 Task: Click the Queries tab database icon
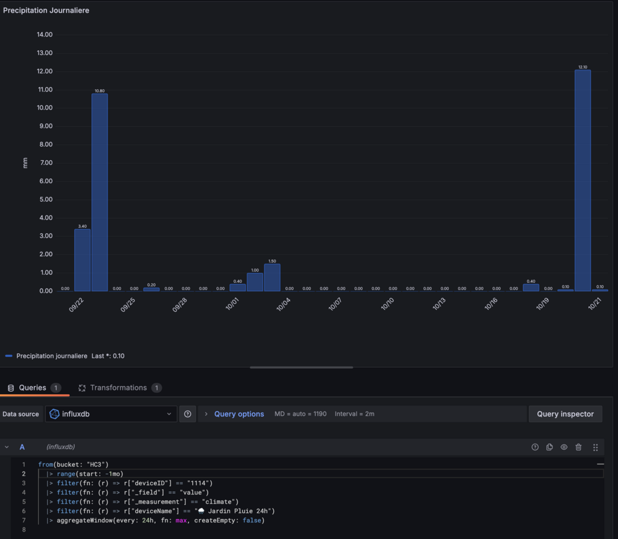coord(11,388)
